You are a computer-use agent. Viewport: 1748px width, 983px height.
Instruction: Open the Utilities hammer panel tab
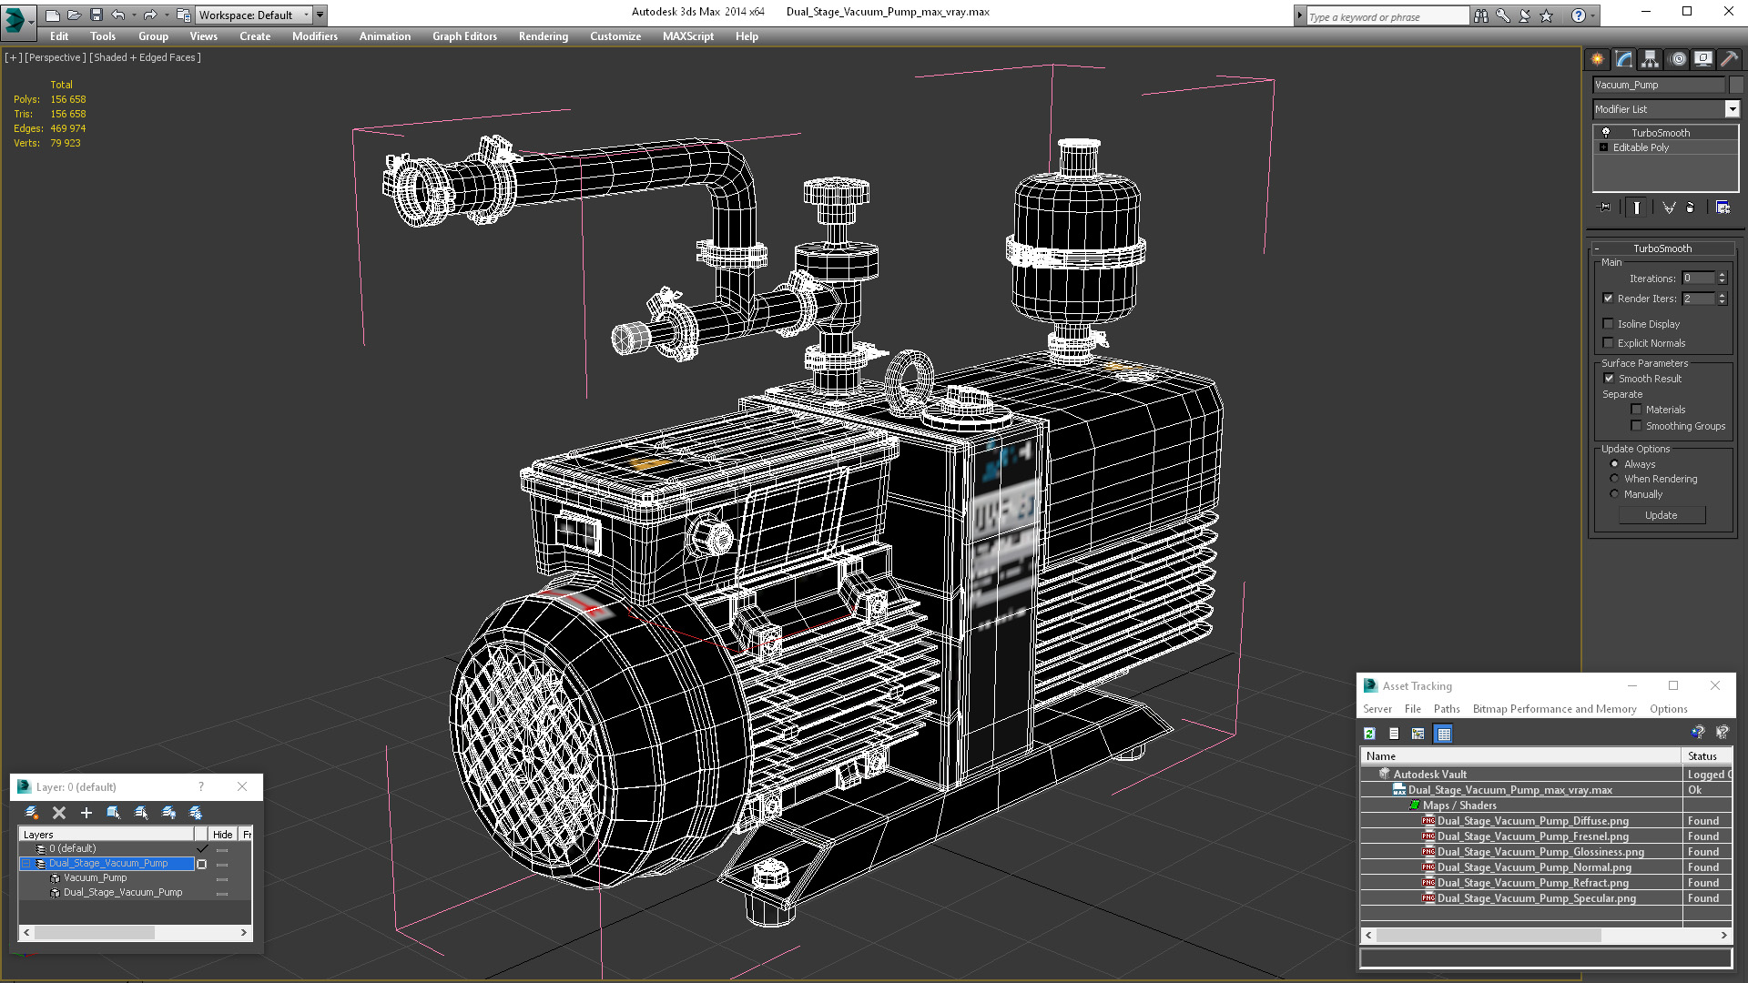[1729, 59]
